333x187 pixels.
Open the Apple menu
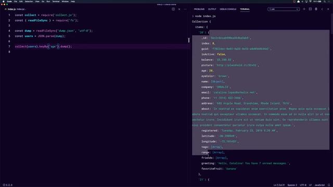pos(4,1)
